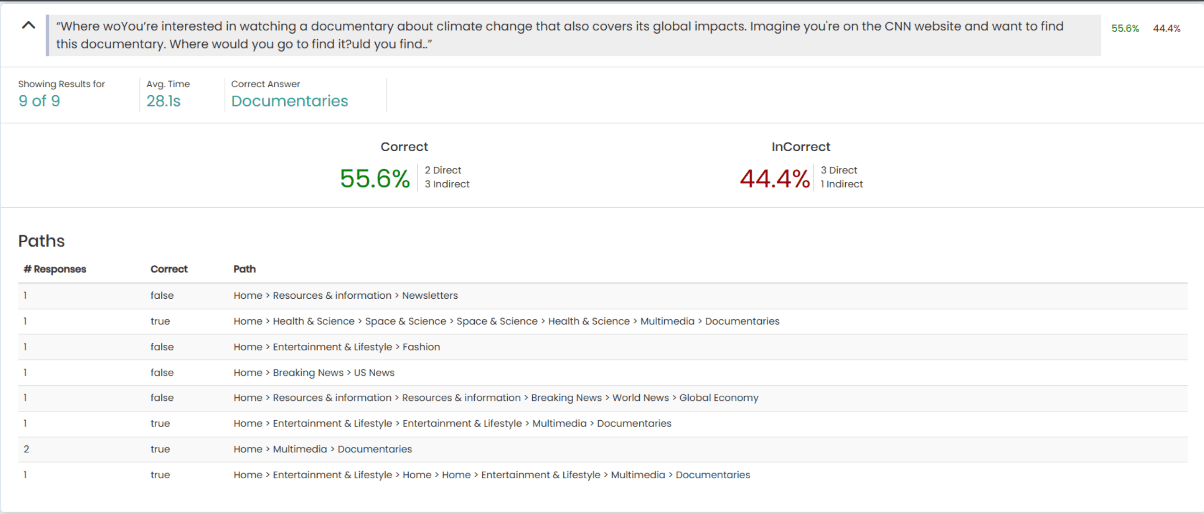Sort by the Path column header
The width and height of the screenshot is (1204, 514).
click(244, 269)
